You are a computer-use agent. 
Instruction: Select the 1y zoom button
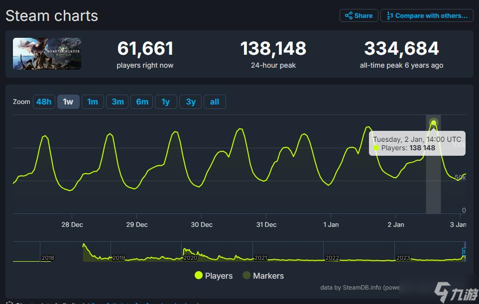(166, 101)
